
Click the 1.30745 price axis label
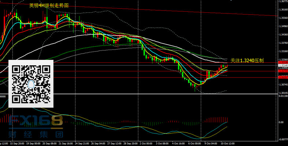pos(283,85)
